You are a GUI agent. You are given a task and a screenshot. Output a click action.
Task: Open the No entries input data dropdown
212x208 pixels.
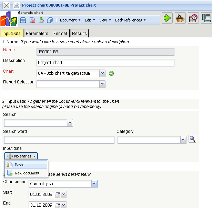click(21, 156)
